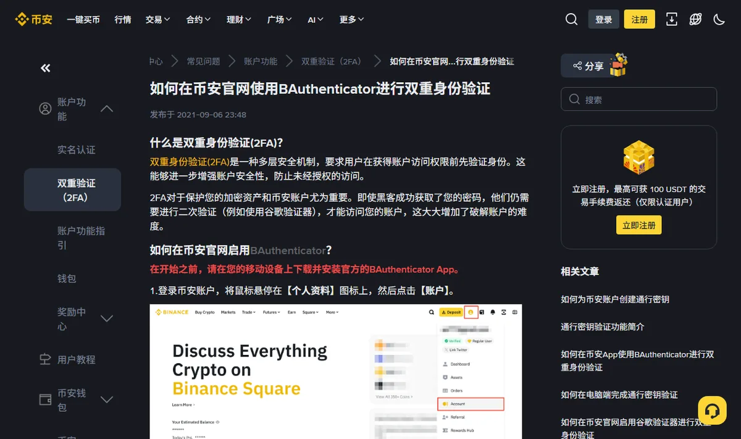This screenshot has width=741, height=439.
Task: Open article 通行密钥验证功能简介
Action: coord(603,327)
